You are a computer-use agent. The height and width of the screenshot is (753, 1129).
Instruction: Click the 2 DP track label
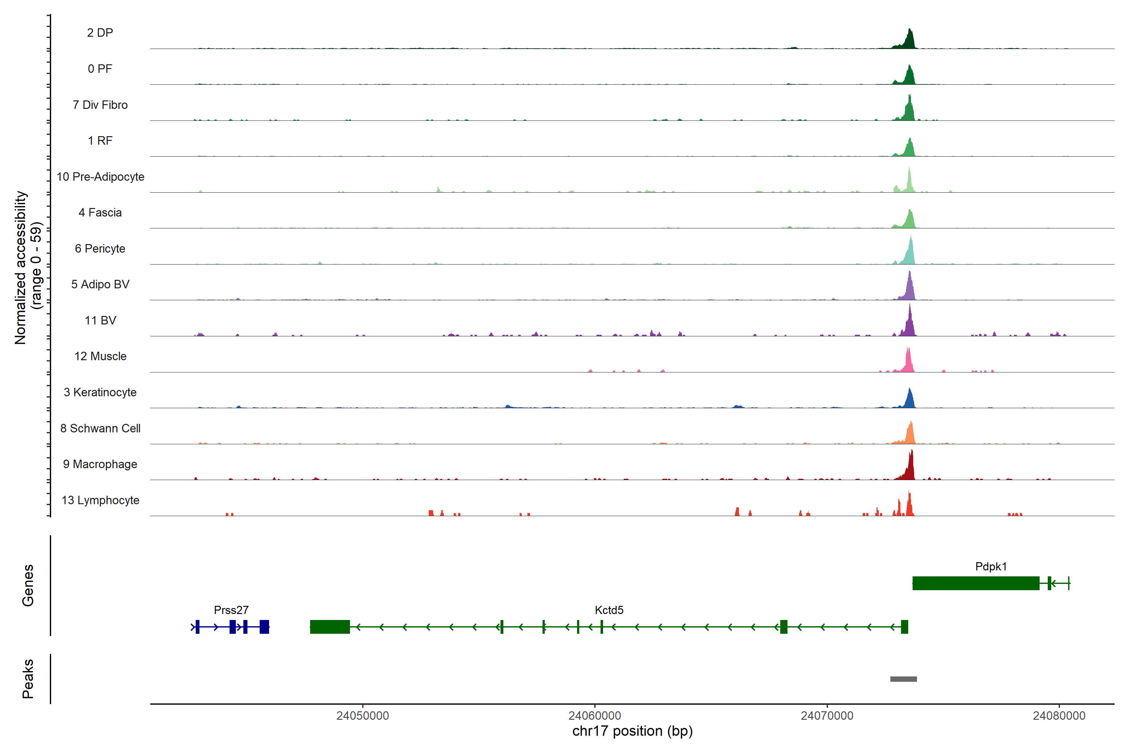point(100,33)
